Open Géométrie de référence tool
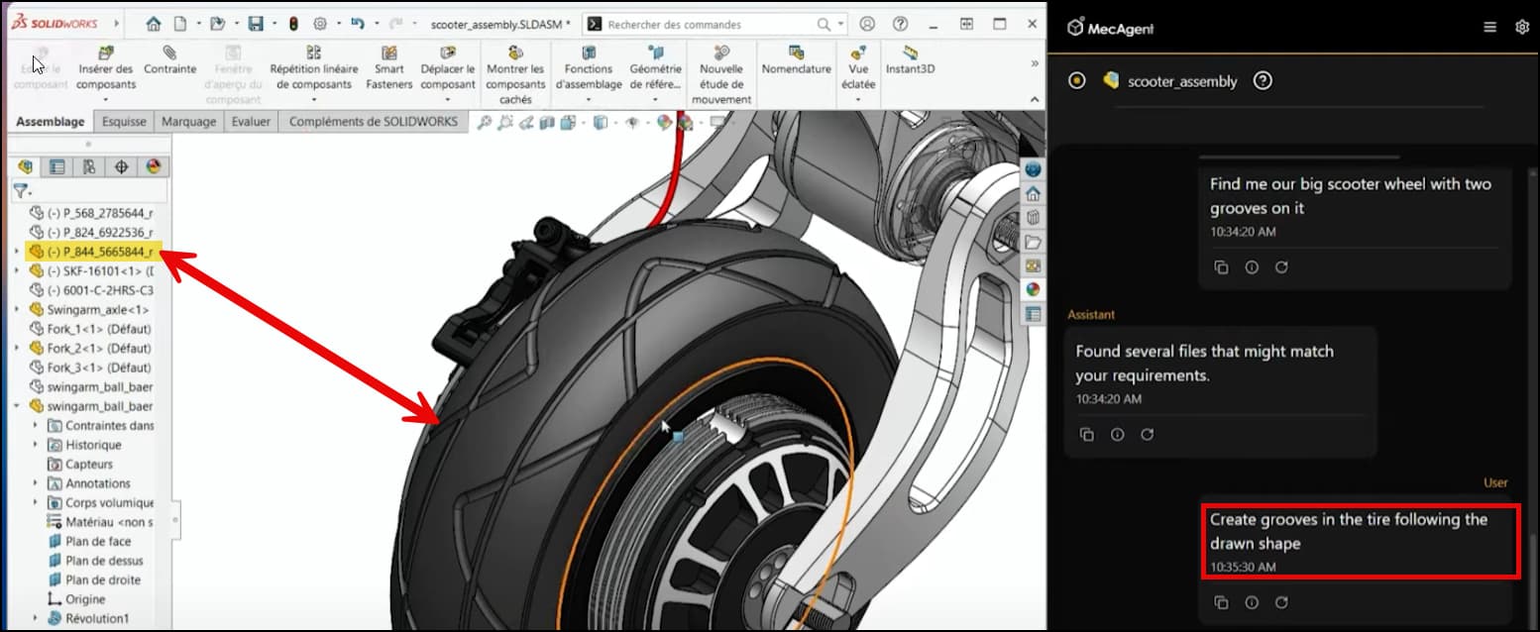This screenshot has width=1540, height=632. [x=655, y=68]
